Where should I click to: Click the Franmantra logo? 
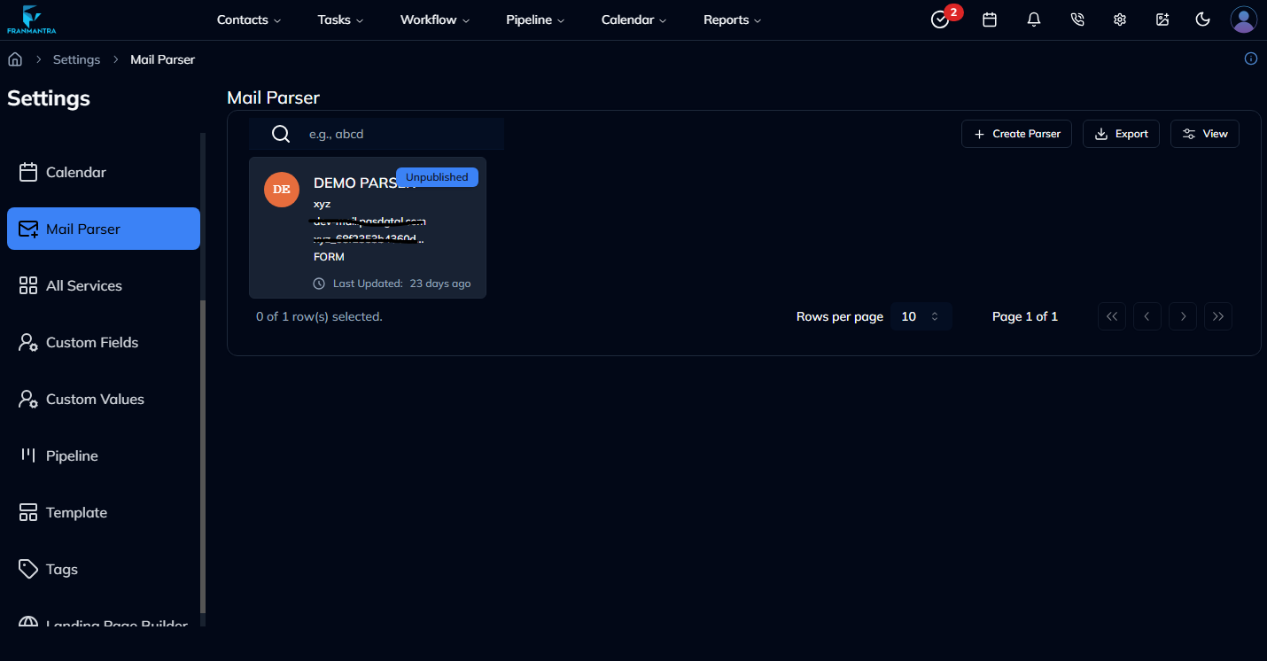(x=32, y=19)
